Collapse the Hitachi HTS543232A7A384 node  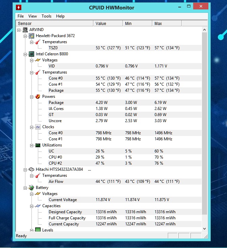click(25, 170)
